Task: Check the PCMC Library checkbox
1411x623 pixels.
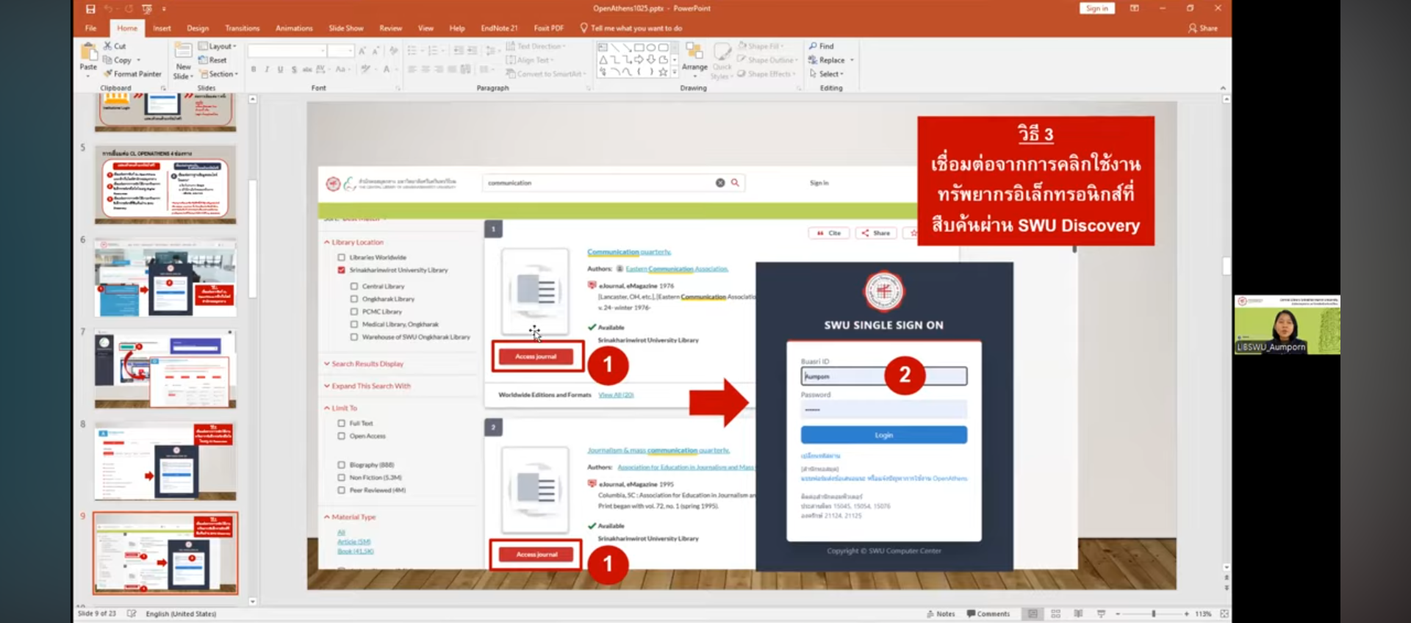Action: point(353,311)
